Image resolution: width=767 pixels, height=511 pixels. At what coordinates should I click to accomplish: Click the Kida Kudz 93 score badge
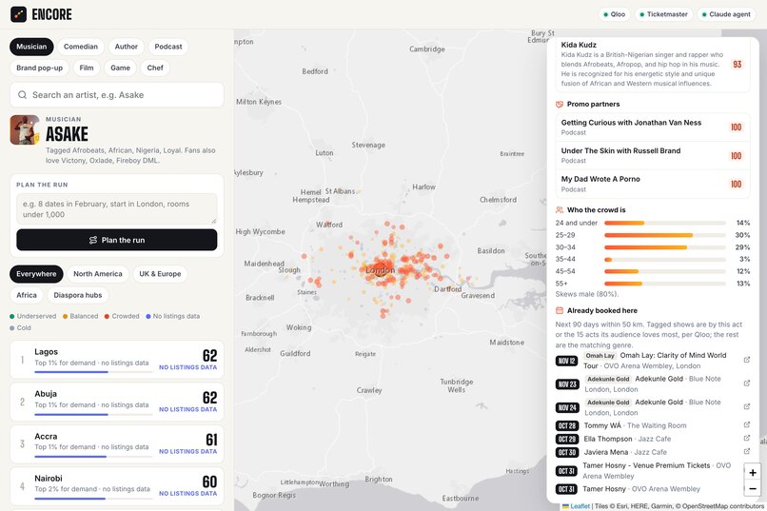737,65
